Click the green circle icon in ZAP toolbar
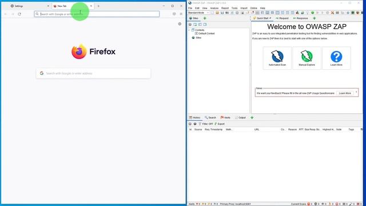The image size is (366, 206). pos(312,13)
